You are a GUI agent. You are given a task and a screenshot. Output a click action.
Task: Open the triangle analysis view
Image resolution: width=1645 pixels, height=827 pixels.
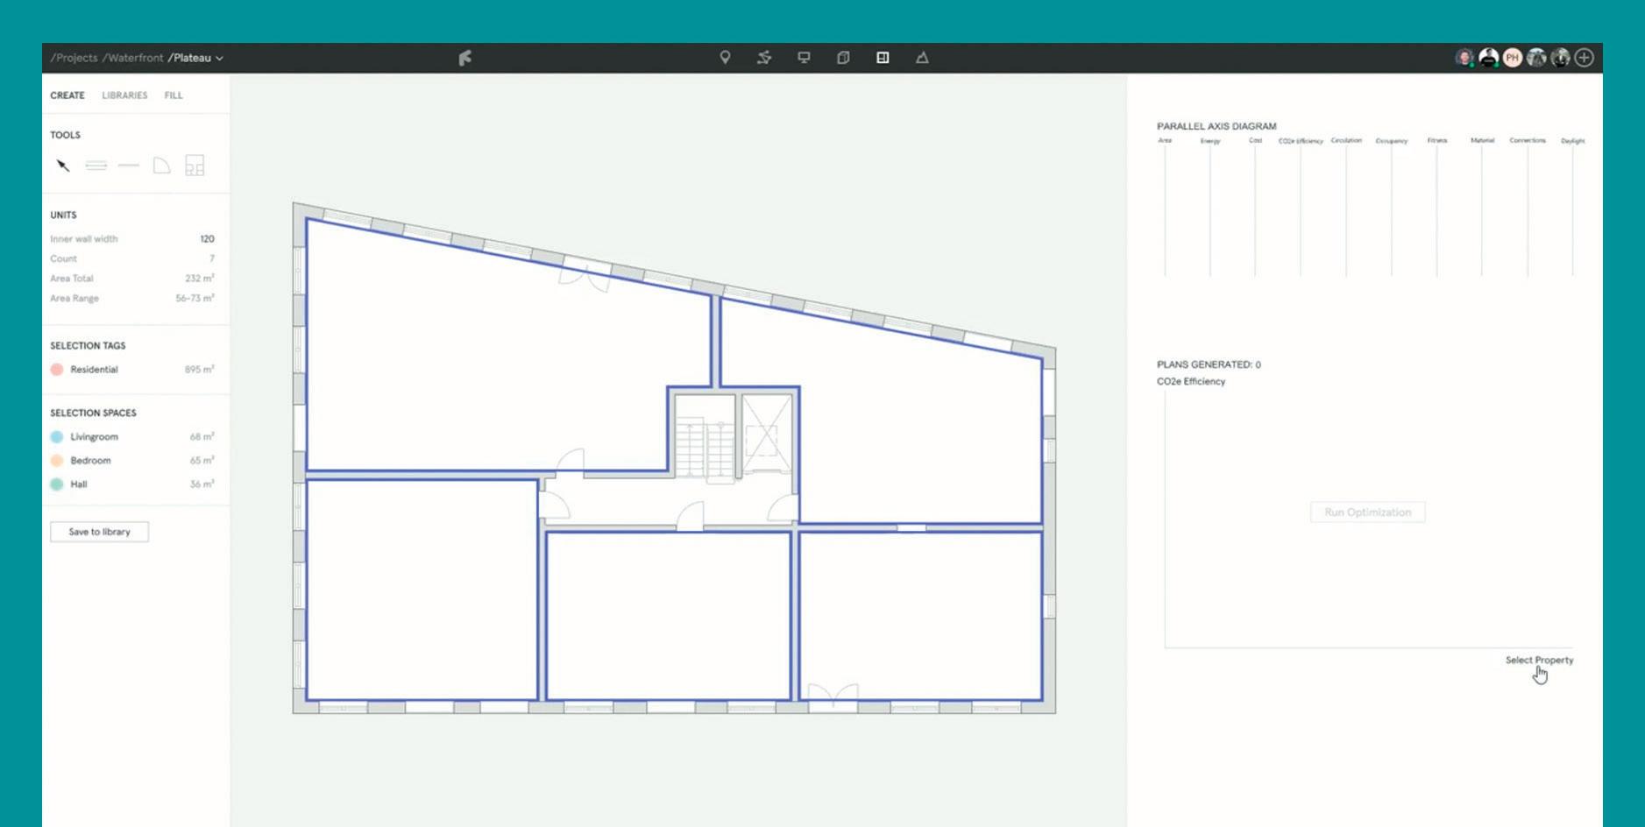tap(922, 58)
